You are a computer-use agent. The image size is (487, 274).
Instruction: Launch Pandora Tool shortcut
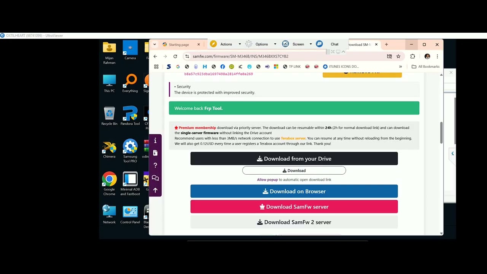point(130,116)
